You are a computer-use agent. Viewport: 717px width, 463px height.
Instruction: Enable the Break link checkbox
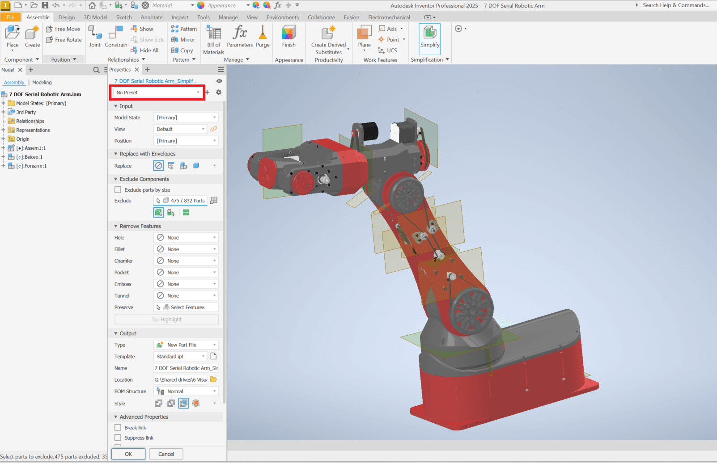118,428
